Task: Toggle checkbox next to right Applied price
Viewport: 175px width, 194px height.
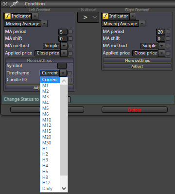Action: pyautogui.click(x=168, y=53)
